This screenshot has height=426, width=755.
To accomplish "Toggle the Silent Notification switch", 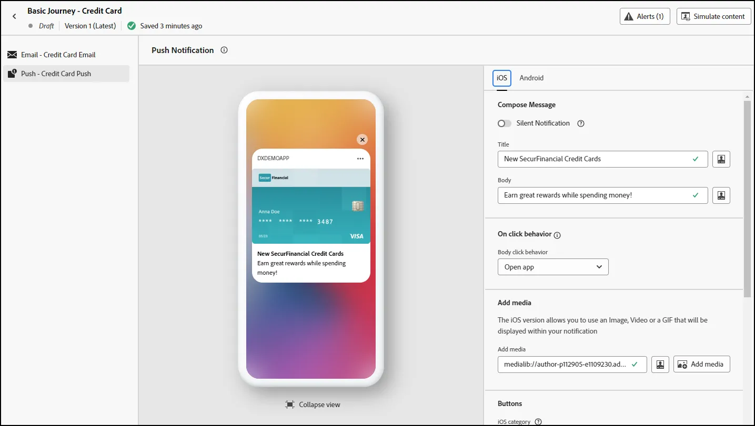I will [x=505, y=123].
